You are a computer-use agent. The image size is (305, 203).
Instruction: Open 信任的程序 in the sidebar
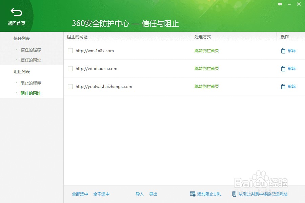(31, 50)
